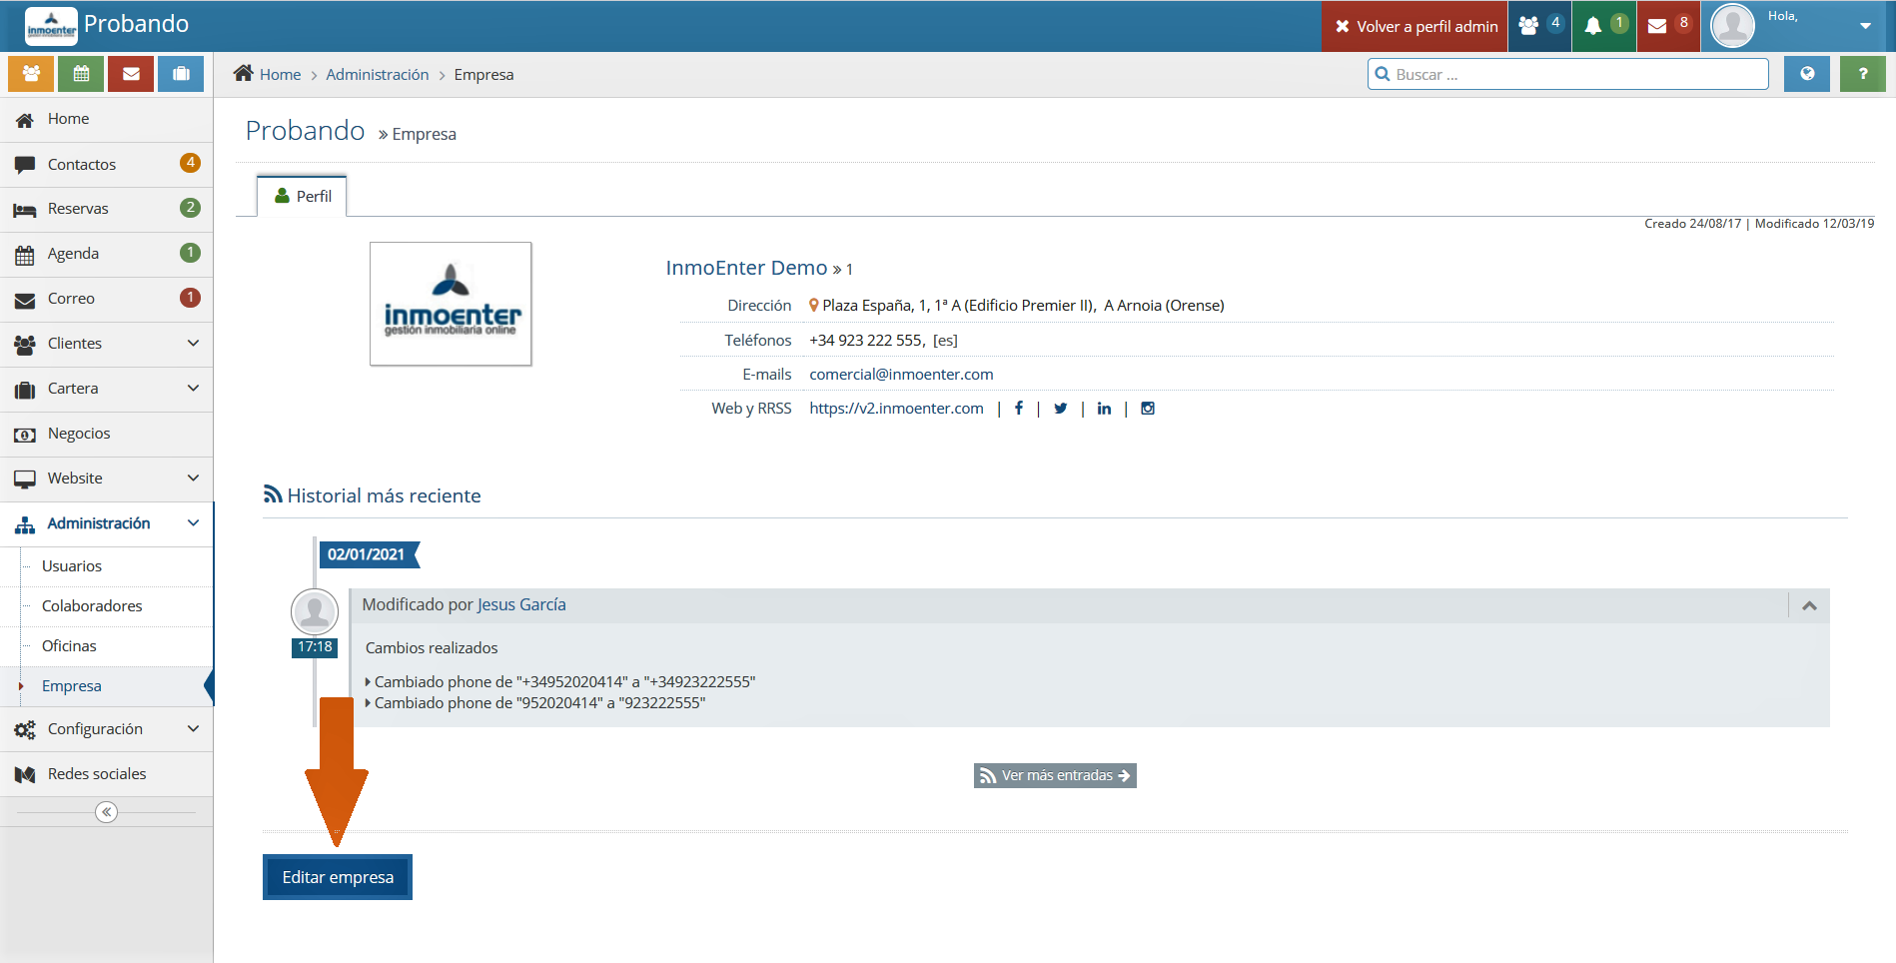The height and width of the screenshot is (963, 1896).
Task: Click the orange contacts quick-access icon
Action: (31, 74)
